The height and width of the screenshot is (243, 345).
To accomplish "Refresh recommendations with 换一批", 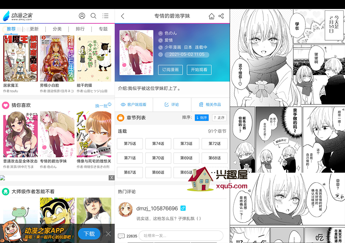I will coord(103,106).
